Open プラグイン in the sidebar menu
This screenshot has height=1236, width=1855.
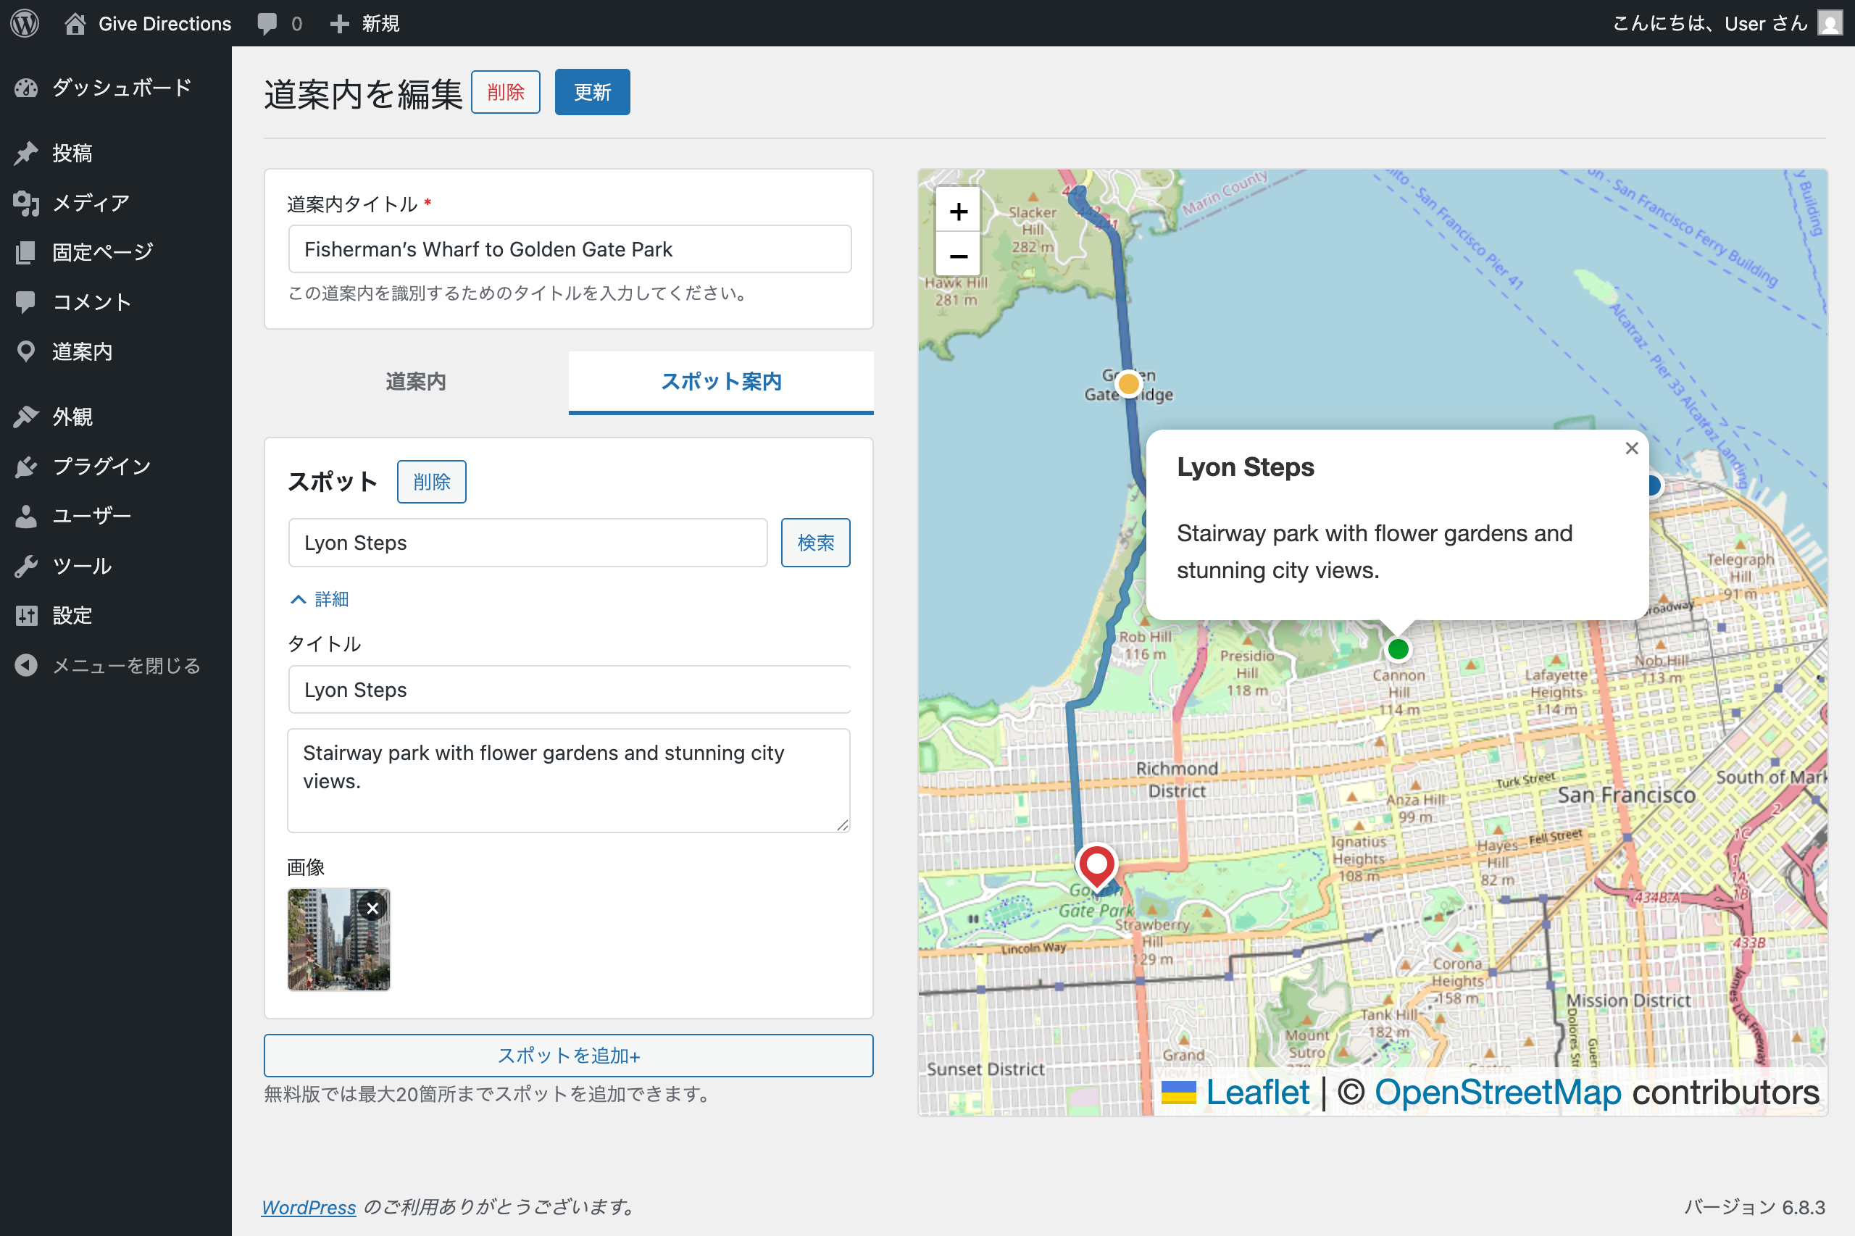101,466
